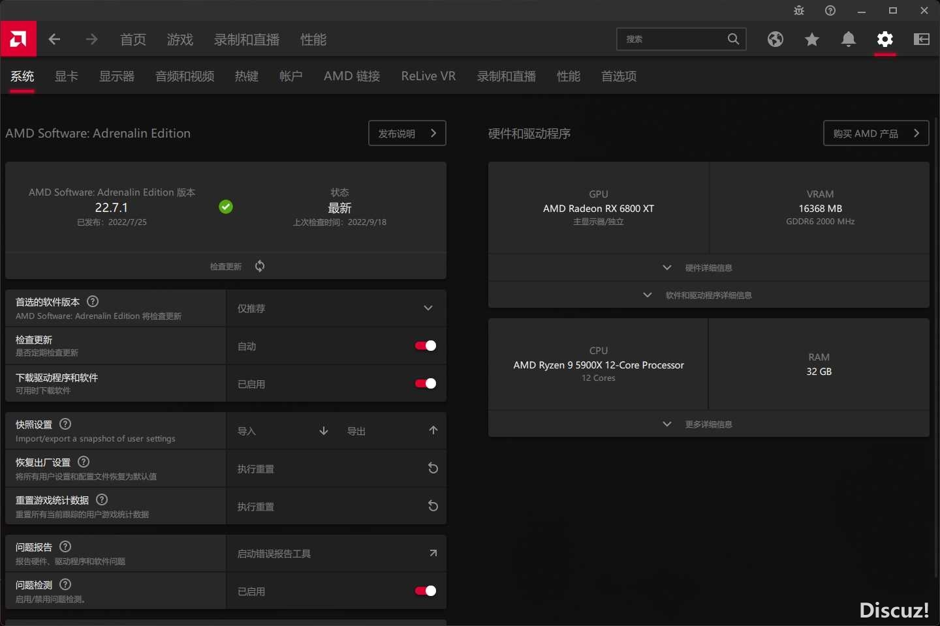Open the 仅推荐 version dropdown
The height and width of the screenshot is (626, 940).
(336, 308)
